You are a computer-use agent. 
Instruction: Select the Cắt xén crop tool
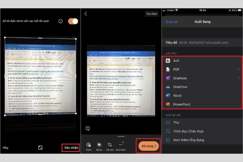(110, 146)
